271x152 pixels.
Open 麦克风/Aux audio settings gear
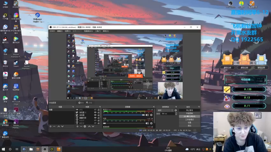(x=151, y=115)
